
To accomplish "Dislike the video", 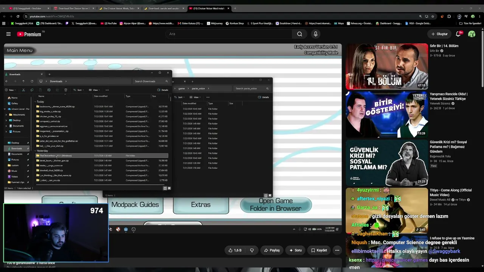I will [x=252, y=250].
